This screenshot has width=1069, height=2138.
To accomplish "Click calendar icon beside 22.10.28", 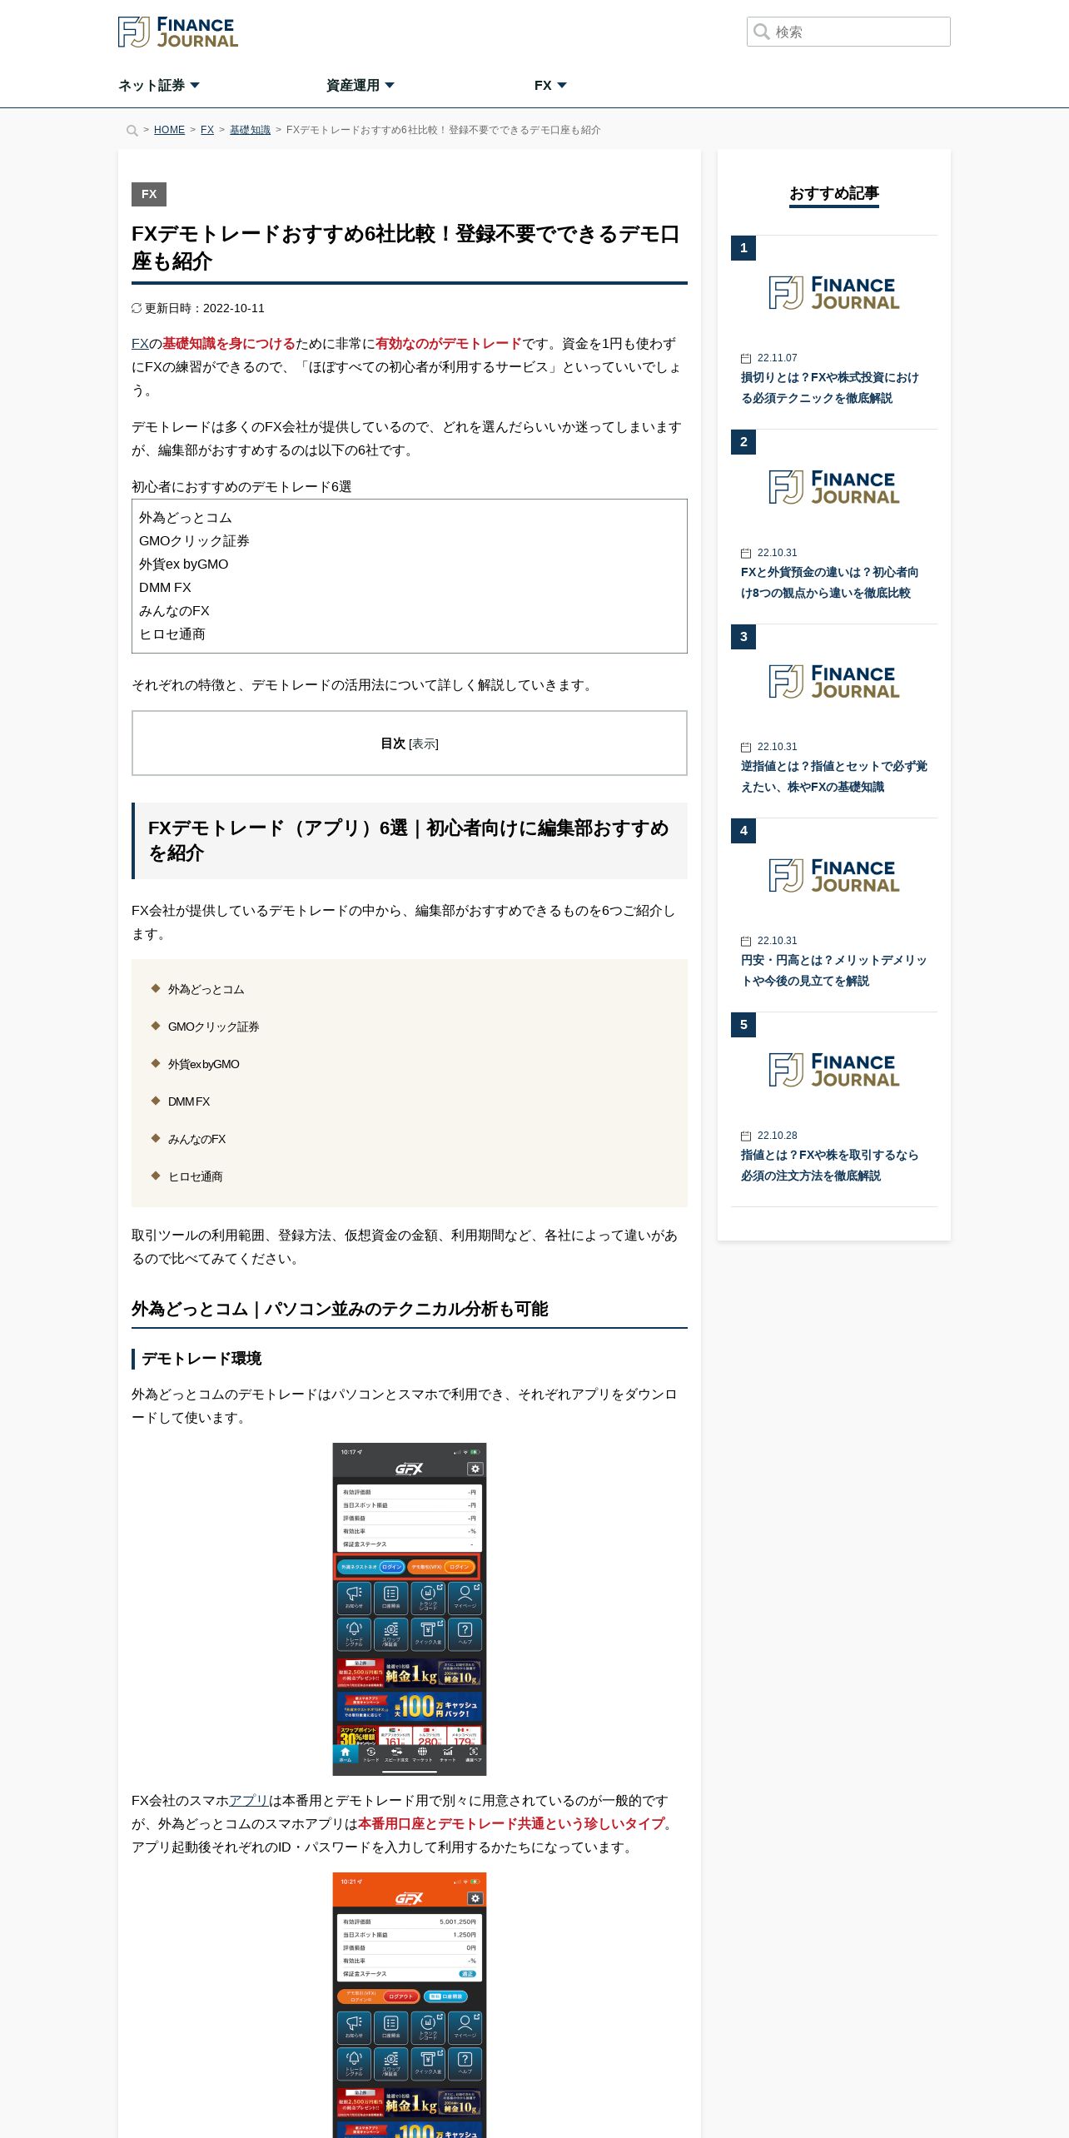I will [746, 1136].
